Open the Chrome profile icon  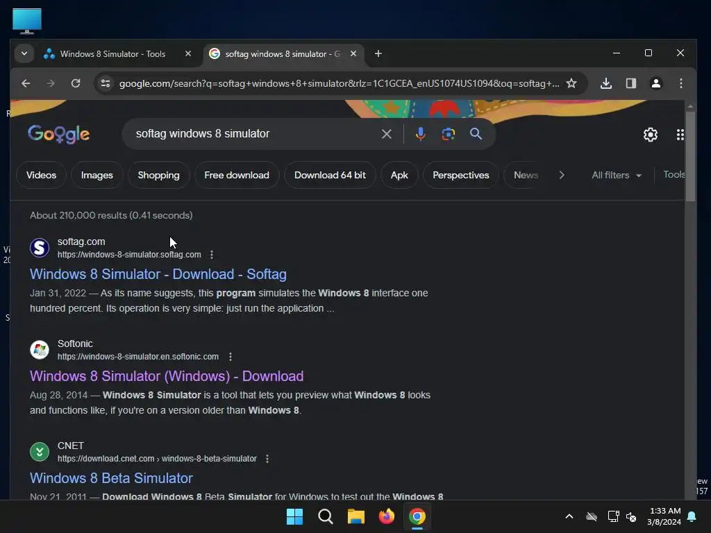click(655, 83)
